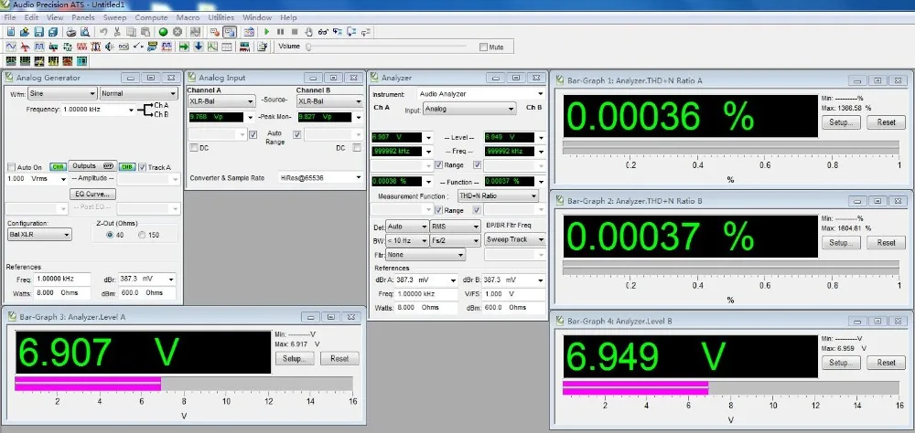Click the blue down-arrow toolbar icon

coord(199,47)
